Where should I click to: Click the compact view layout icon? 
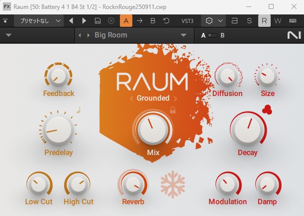[x=234, y=20]
